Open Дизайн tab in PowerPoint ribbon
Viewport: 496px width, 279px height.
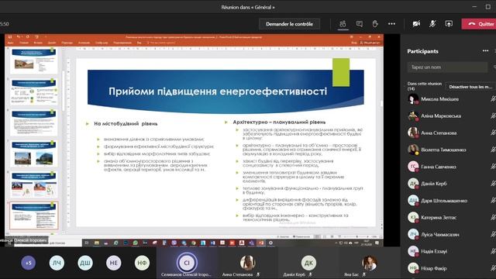coord(52,43)
